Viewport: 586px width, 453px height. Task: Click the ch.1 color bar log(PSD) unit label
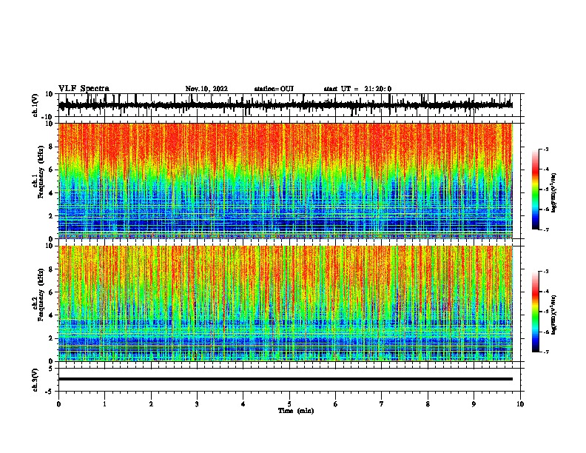pos(554,192)
